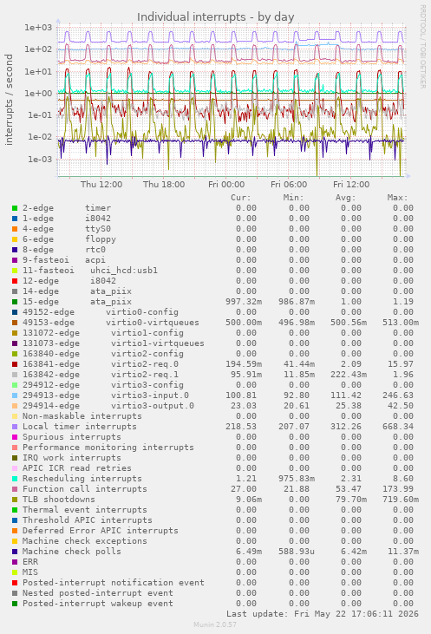Image resolution: width=431 pixels, height=634 pixels.
Task: Click the light blue virtio3-input.0 swatch
Action: pos(15,395)
